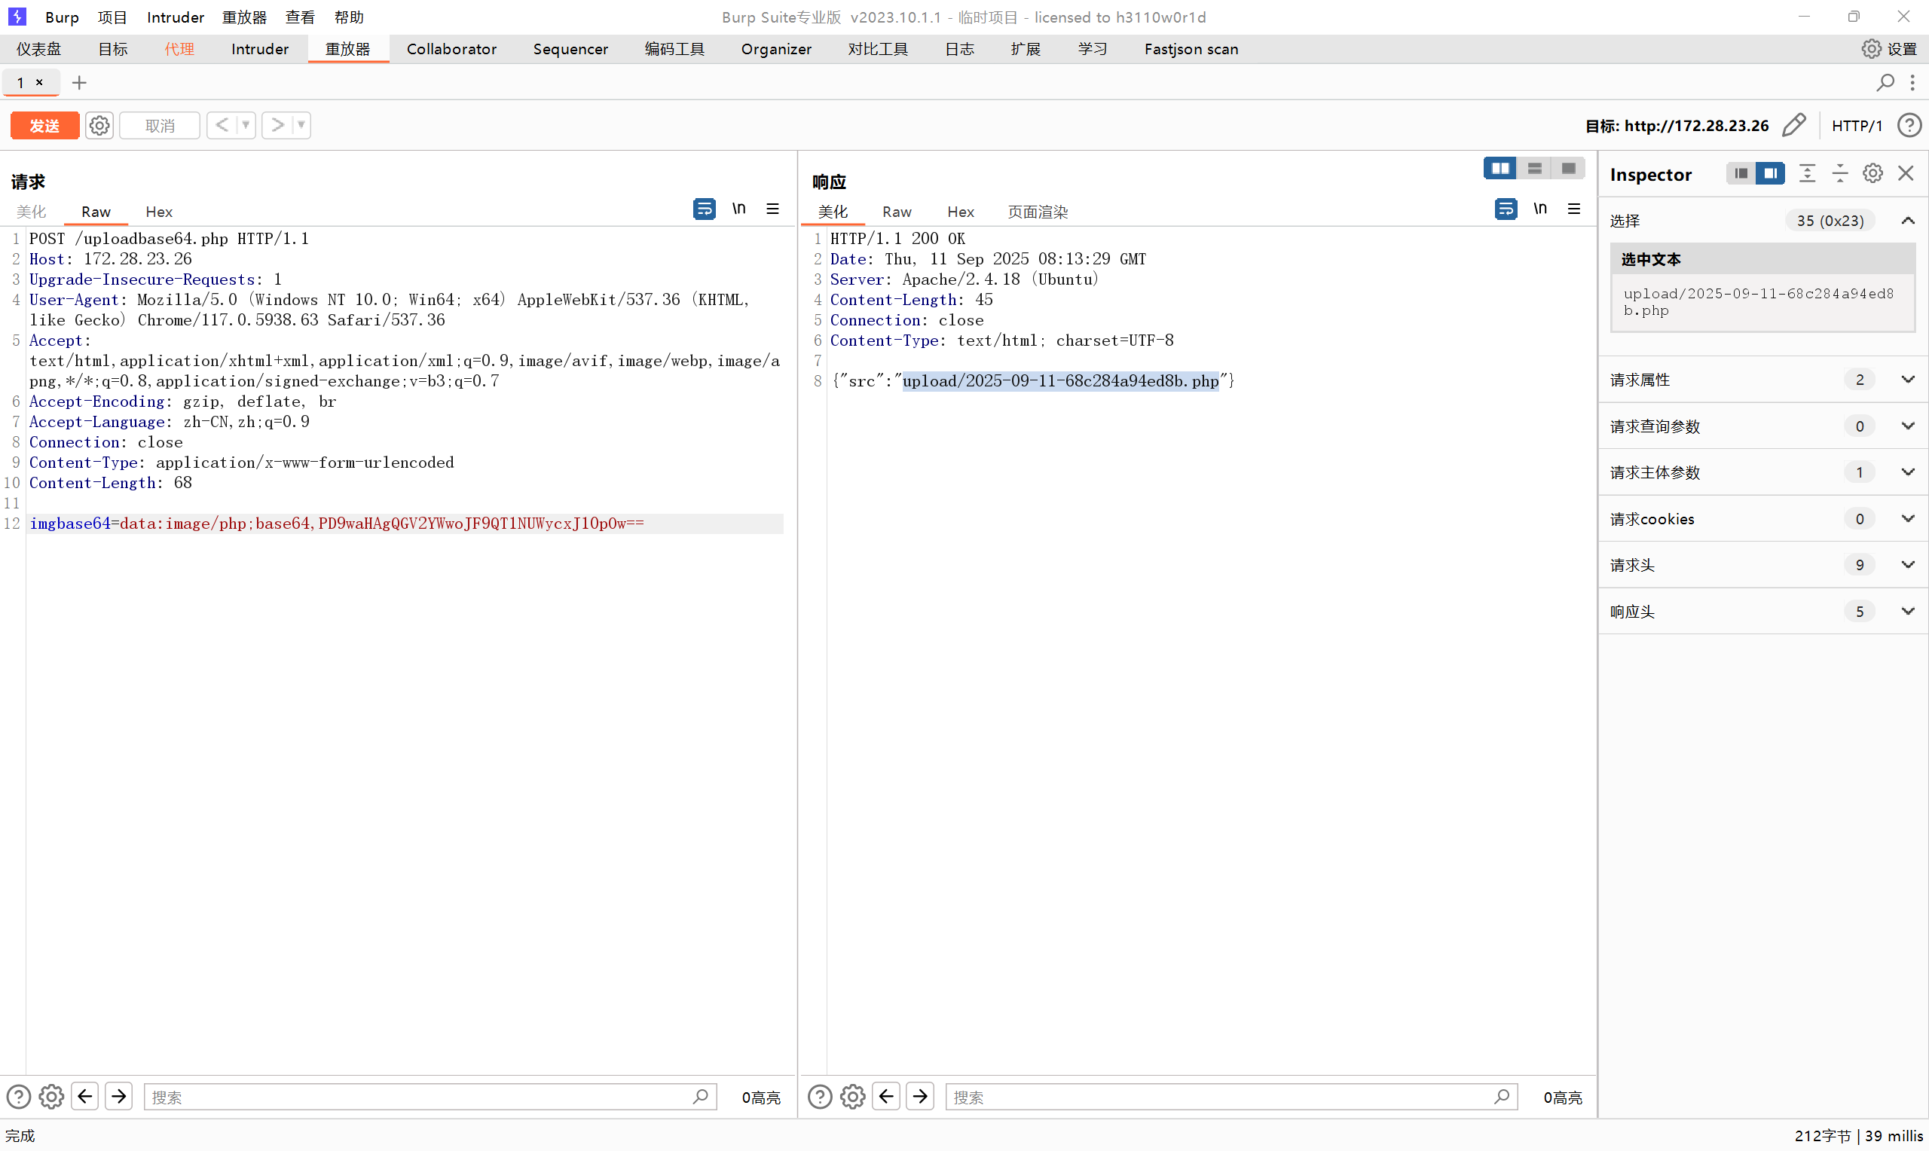Toggle word wrap icon in request pane
Image resolution: width=1929 pixels, height=1151 pixels.
pos(704,209)
